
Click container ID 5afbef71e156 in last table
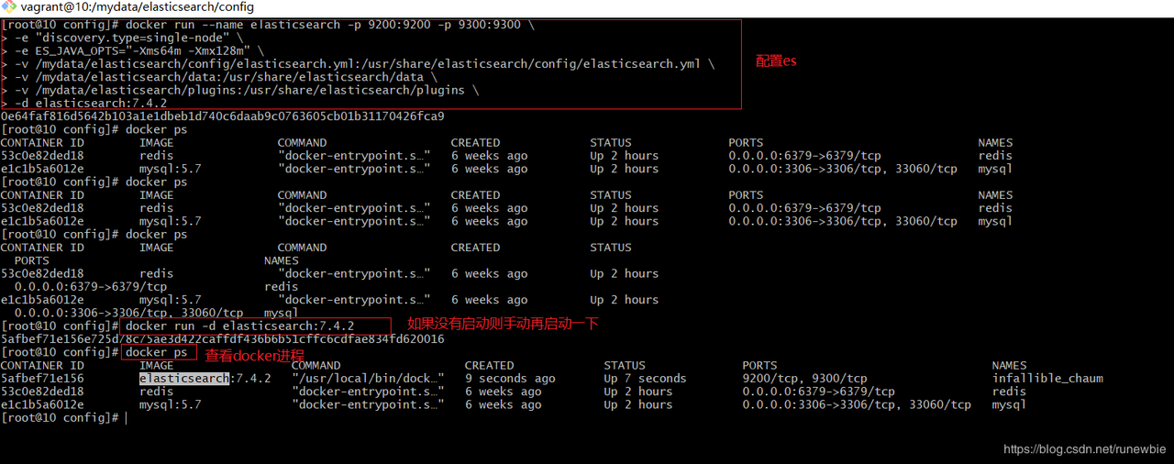coord(42,379)
